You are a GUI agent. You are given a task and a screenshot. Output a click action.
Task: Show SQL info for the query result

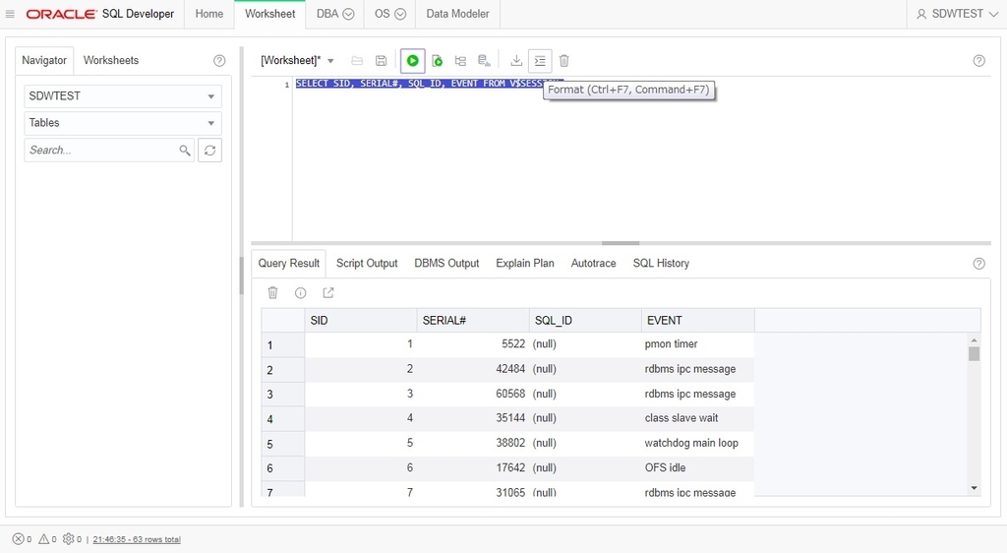300,293
